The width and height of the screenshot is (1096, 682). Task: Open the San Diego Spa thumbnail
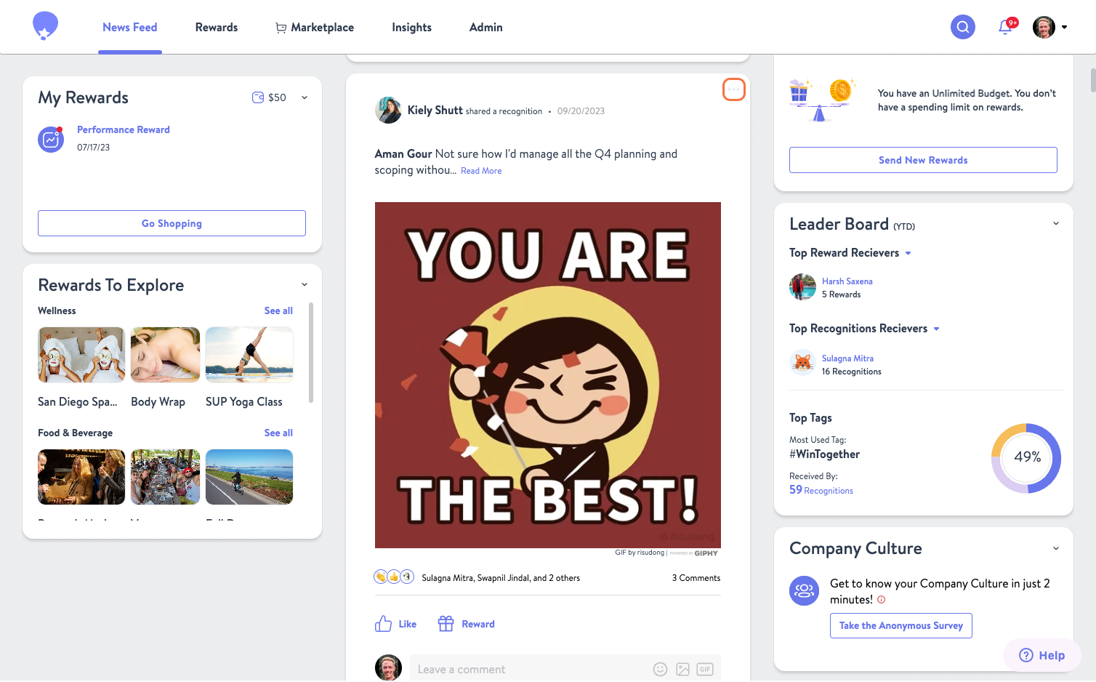tap(81, 355)
